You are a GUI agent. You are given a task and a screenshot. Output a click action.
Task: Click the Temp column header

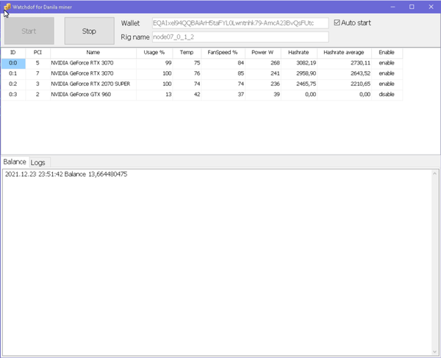(187, 53)
